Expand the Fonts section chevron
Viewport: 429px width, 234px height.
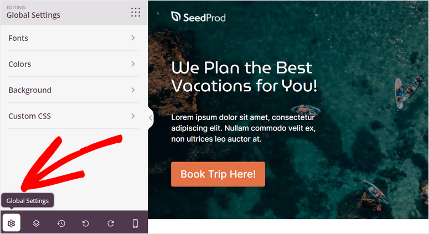pos(133,38)
